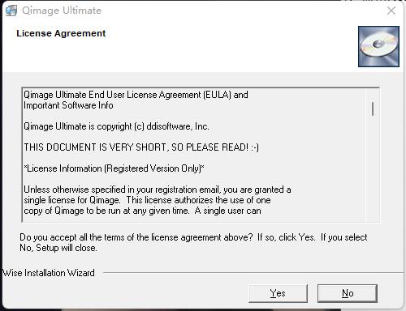Accept the license by clicking Yes
The height and width of the screenshot is (311, 406).
point(278,293)
